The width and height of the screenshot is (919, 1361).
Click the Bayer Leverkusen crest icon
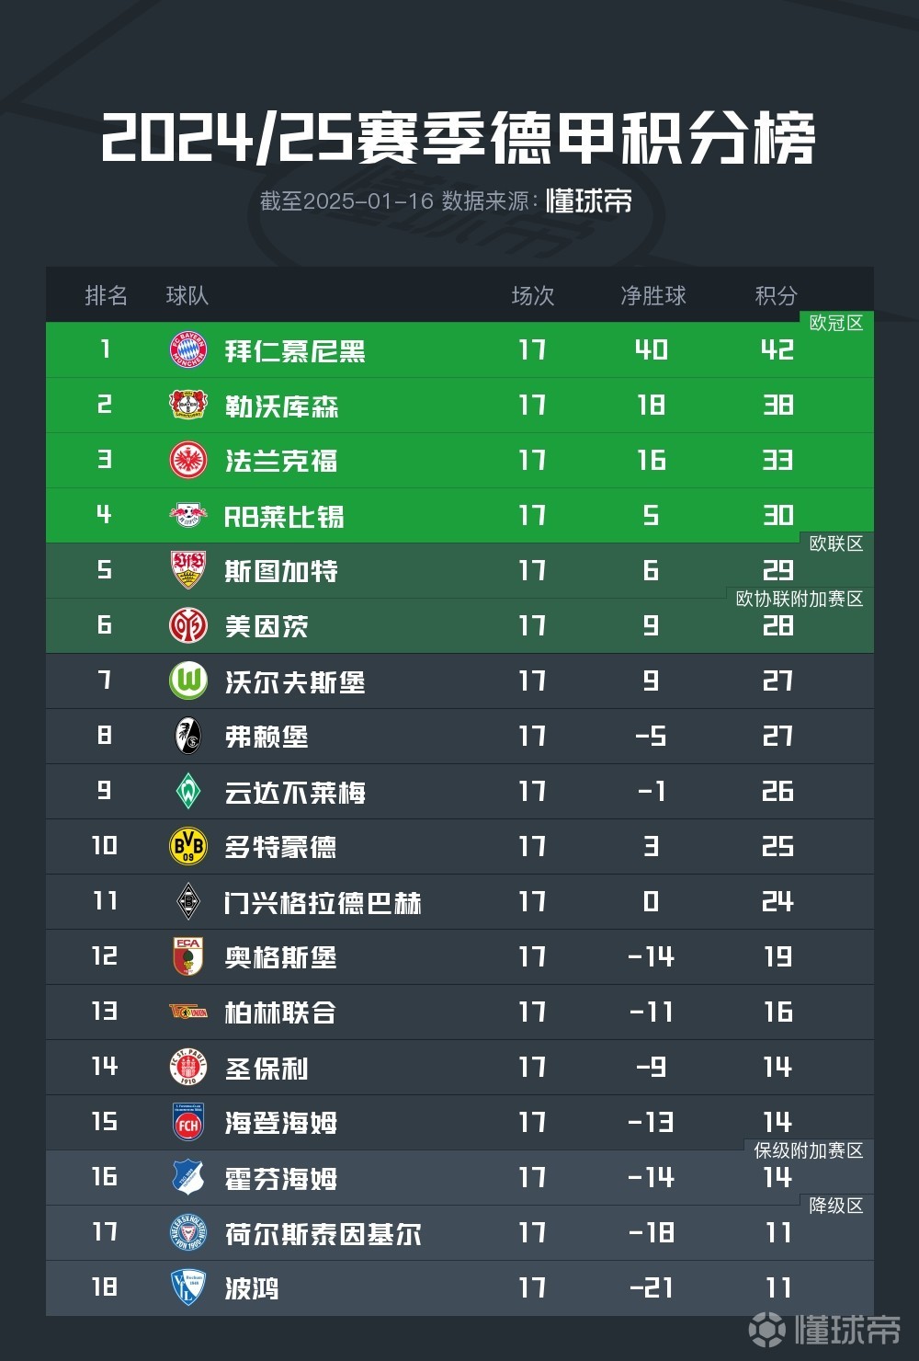point(188,406)
